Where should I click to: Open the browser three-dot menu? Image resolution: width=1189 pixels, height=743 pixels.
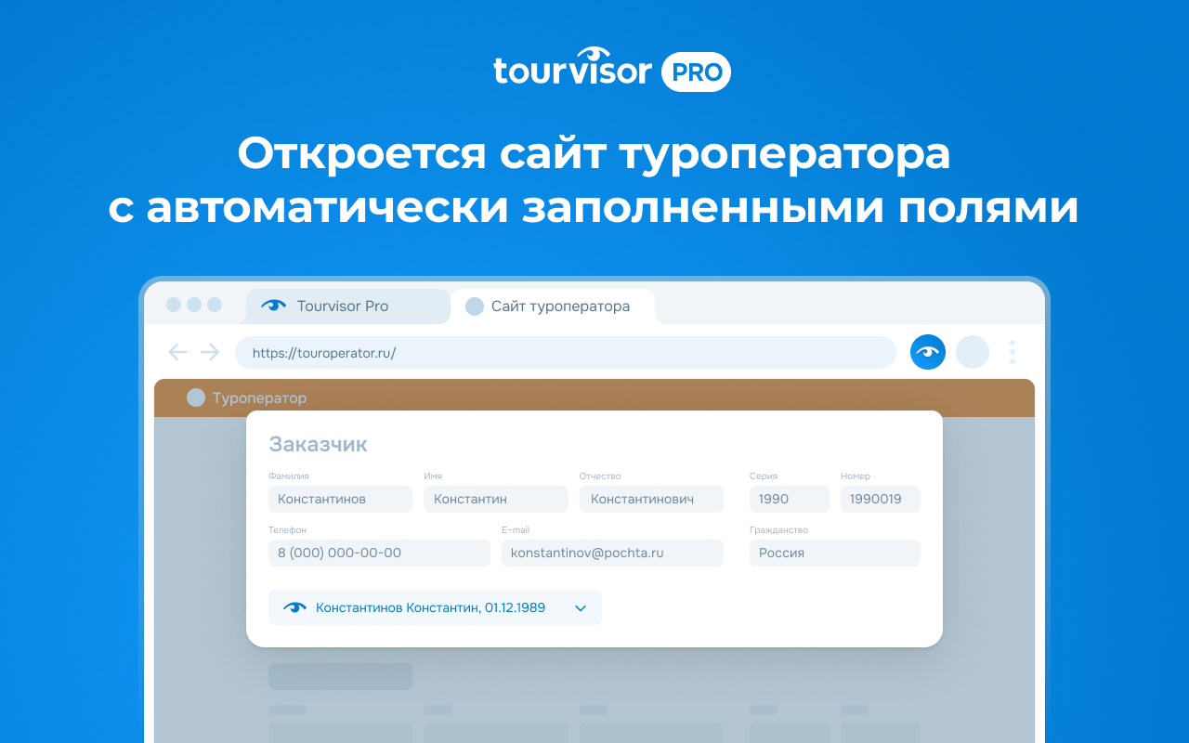pyautogui.click(x=1013, y=352)
